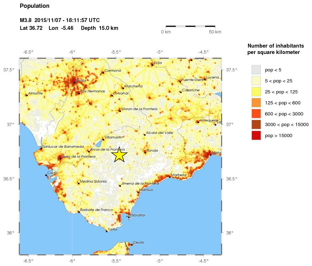
Task: Click the Antequera label
Action: pyautogui.click(x=209, y=120)
